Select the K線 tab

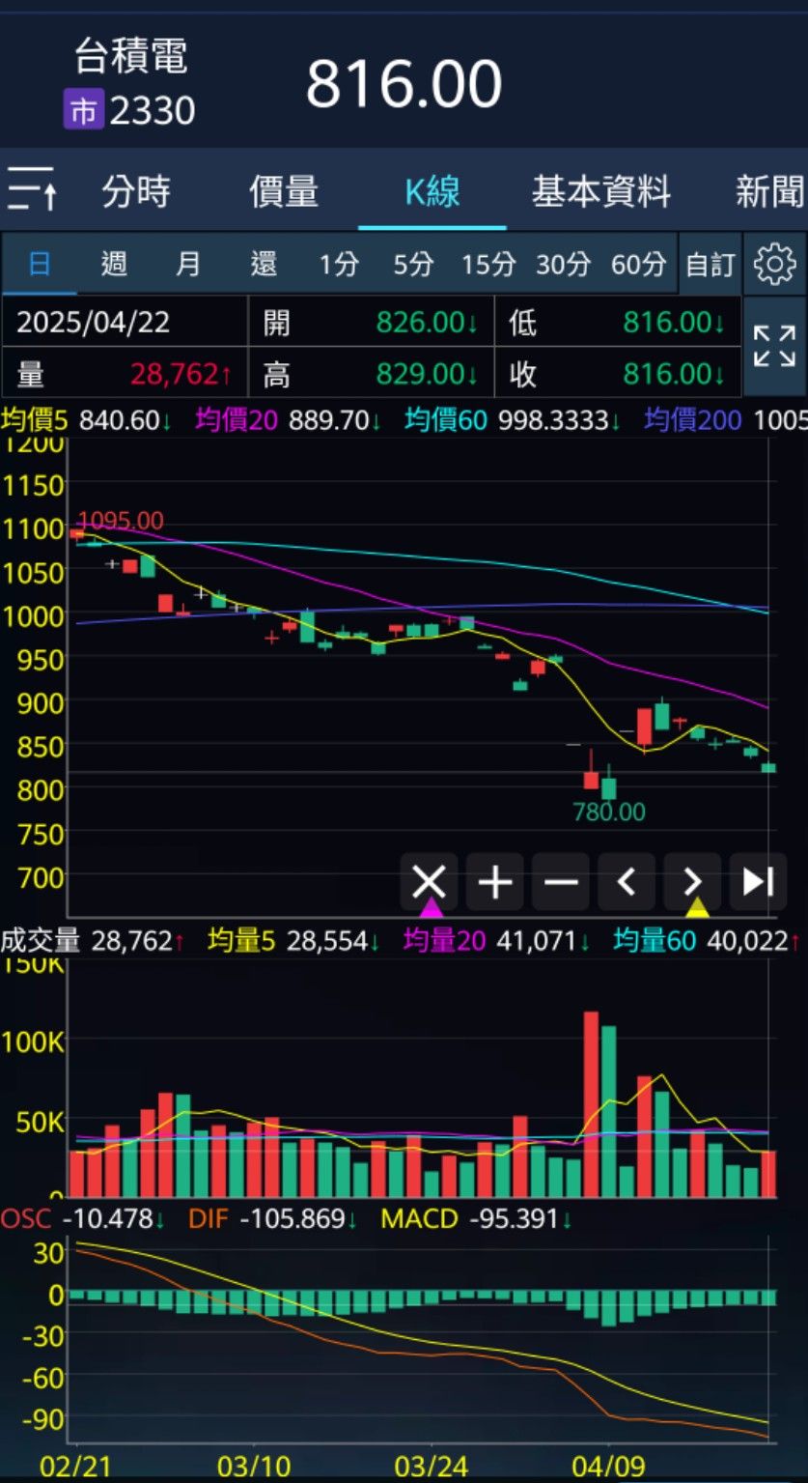[432, 191]
